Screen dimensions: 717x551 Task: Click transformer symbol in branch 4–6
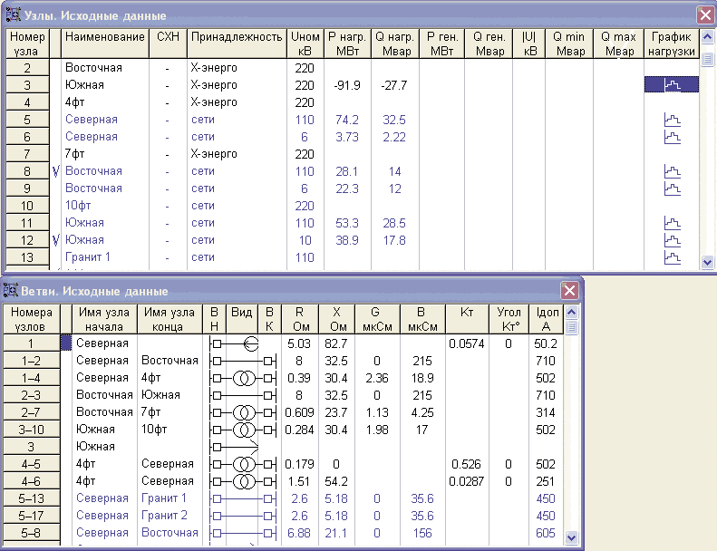click(x=242, y=481)
